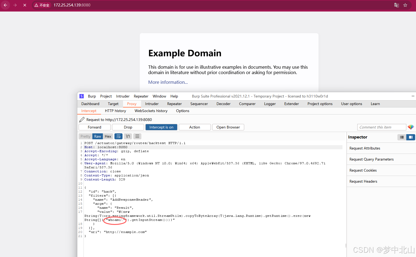
Task: Toggle the Intercept is on button
Action: [x=161, y=127]
